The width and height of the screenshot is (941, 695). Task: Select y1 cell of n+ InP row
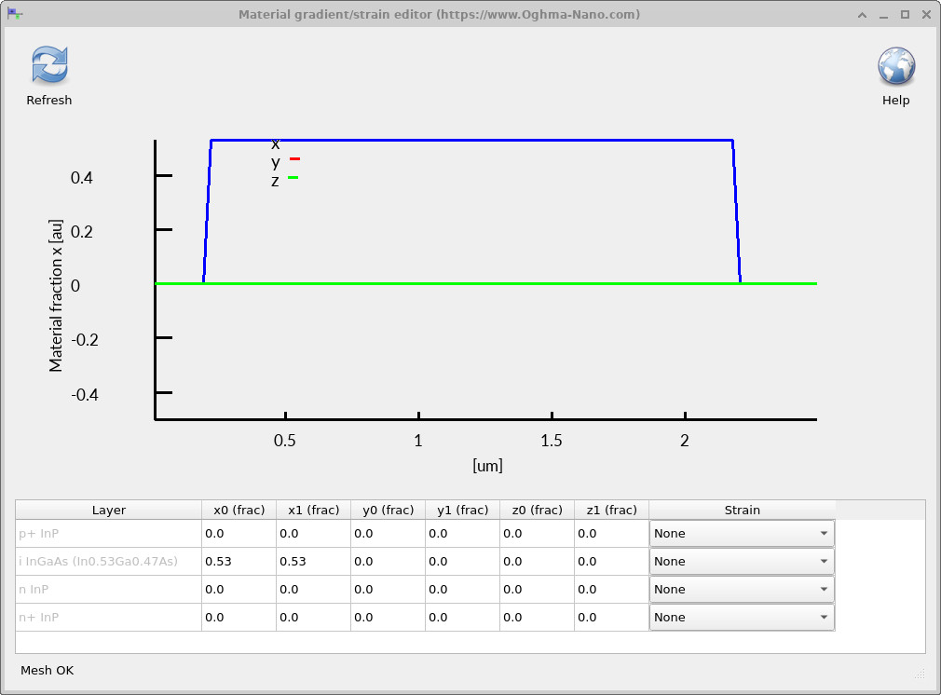pos(462,617)
